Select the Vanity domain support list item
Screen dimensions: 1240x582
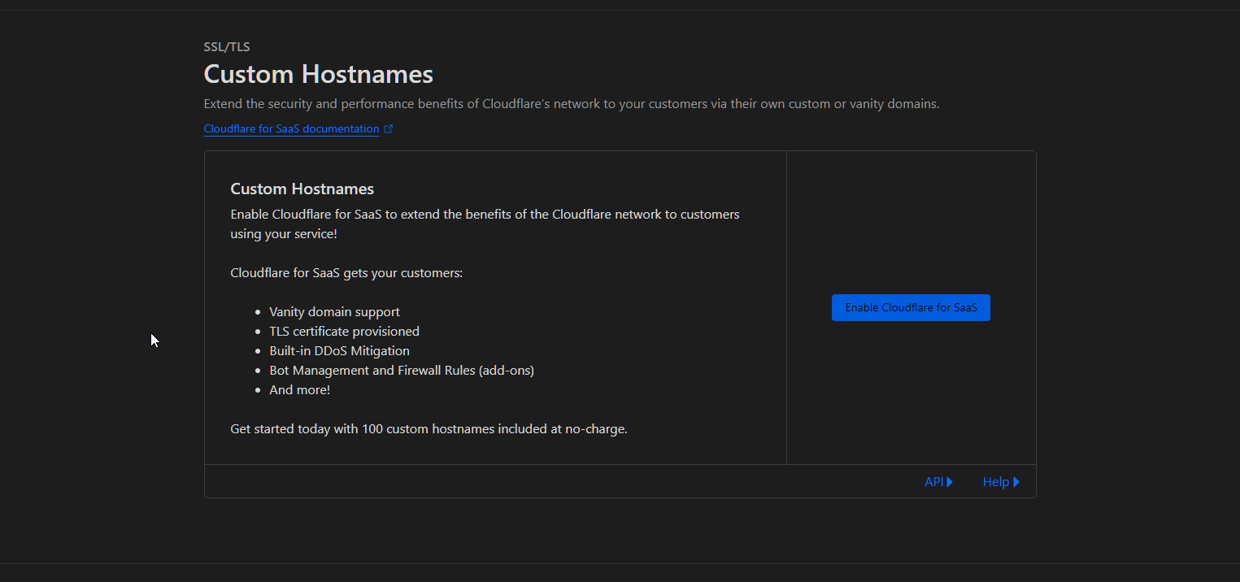tap(334, 312)
